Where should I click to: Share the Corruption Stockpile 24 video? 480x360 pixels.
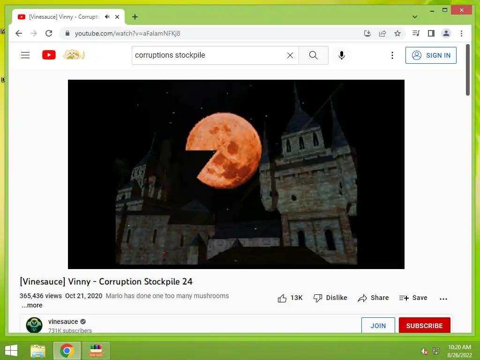[x=373, y=298]
